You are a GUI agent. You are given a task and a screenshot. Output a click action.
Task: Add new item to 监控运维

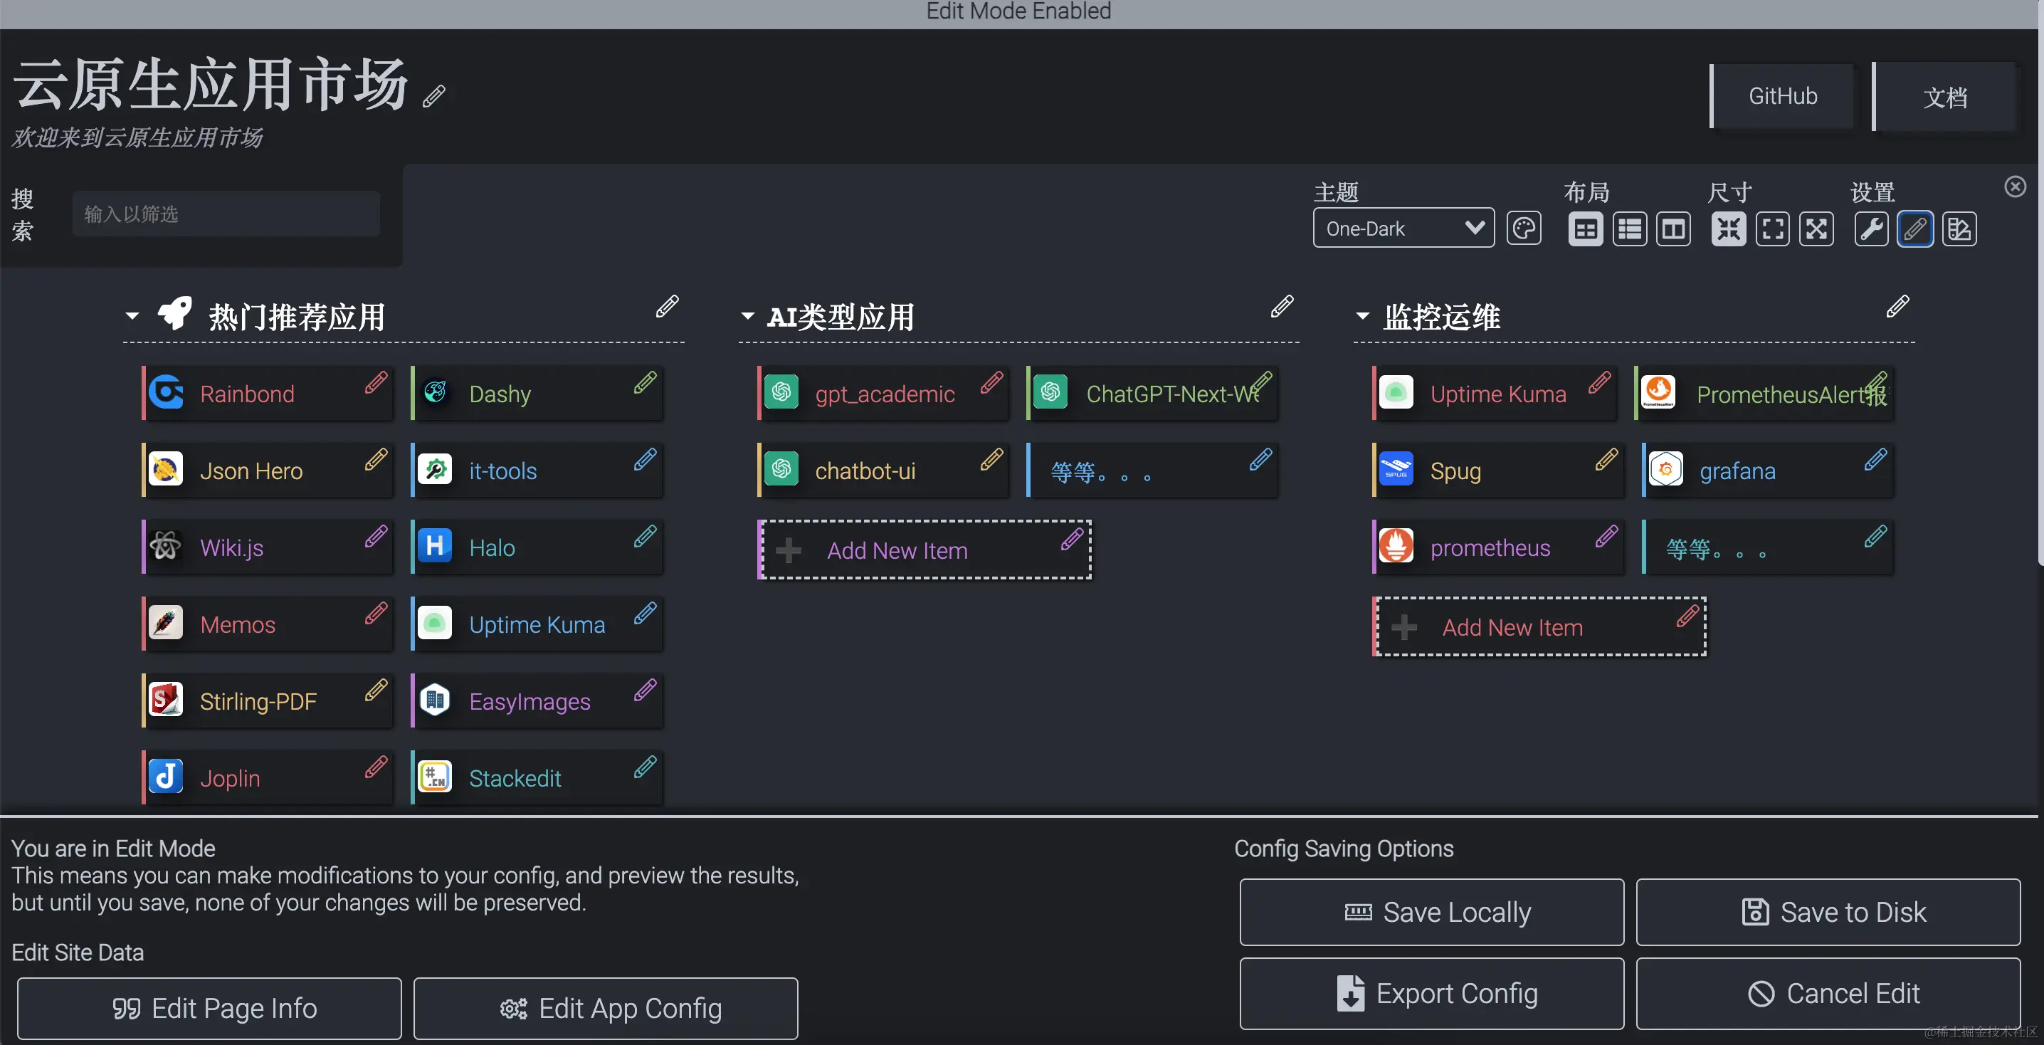click(x=1540, y=627)
